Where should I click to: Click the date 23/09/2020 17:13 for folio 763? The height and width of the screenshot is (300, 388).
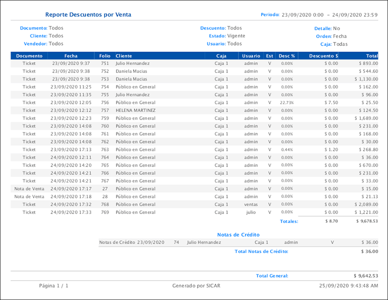pos(71,150)
